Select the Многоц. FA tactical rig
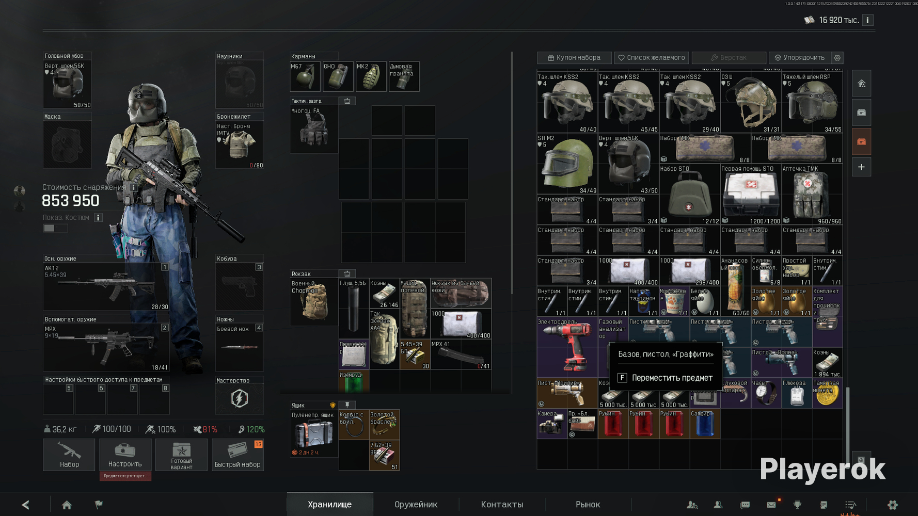 tap(314, 130)
